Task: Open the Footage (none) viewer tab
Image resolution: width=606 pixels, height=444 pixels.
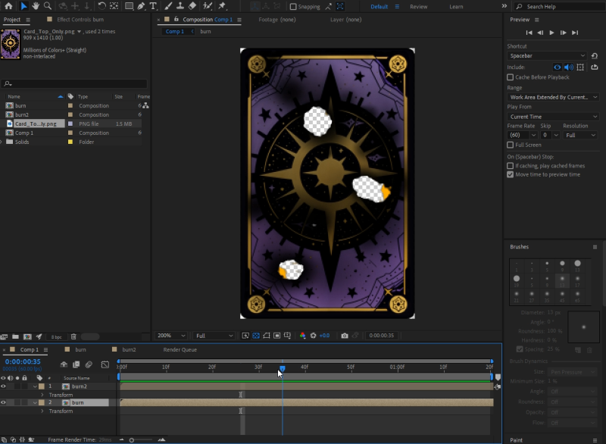Action: click(277, 20)
